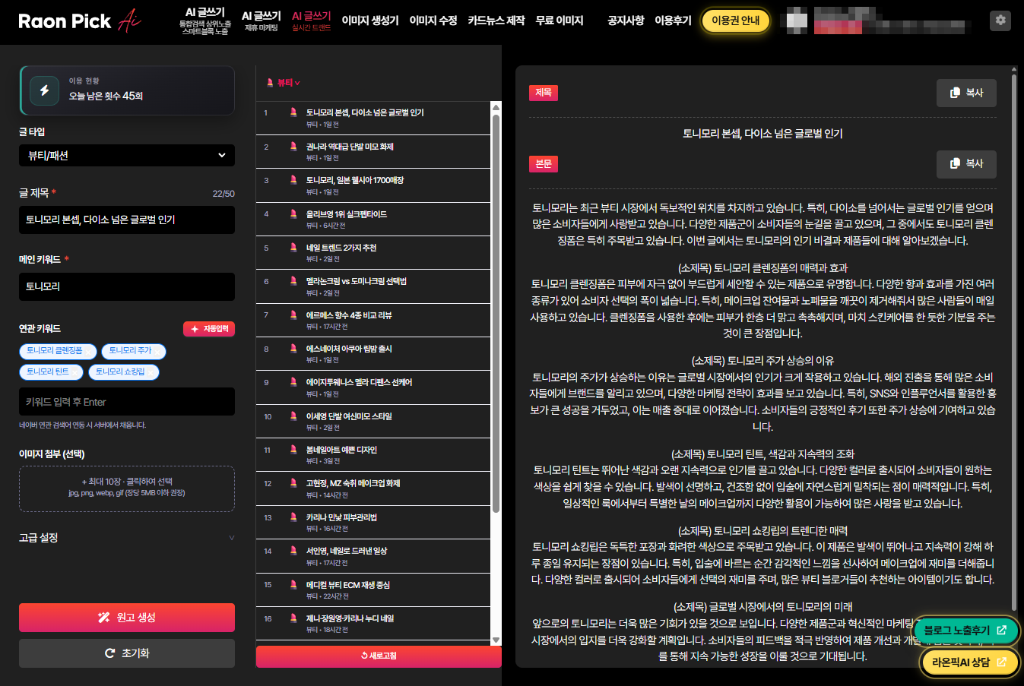Click the trend list vertical scrollbar
The image size is (1024, 686).
[496, 304]
